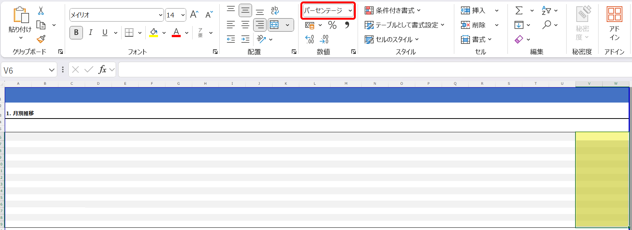Click the comma style icon

point(347,25)
